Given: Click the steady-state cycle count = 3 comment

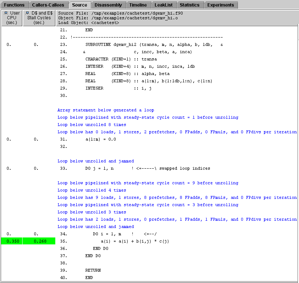Looking at the screenshot, I should click(148, 205).
